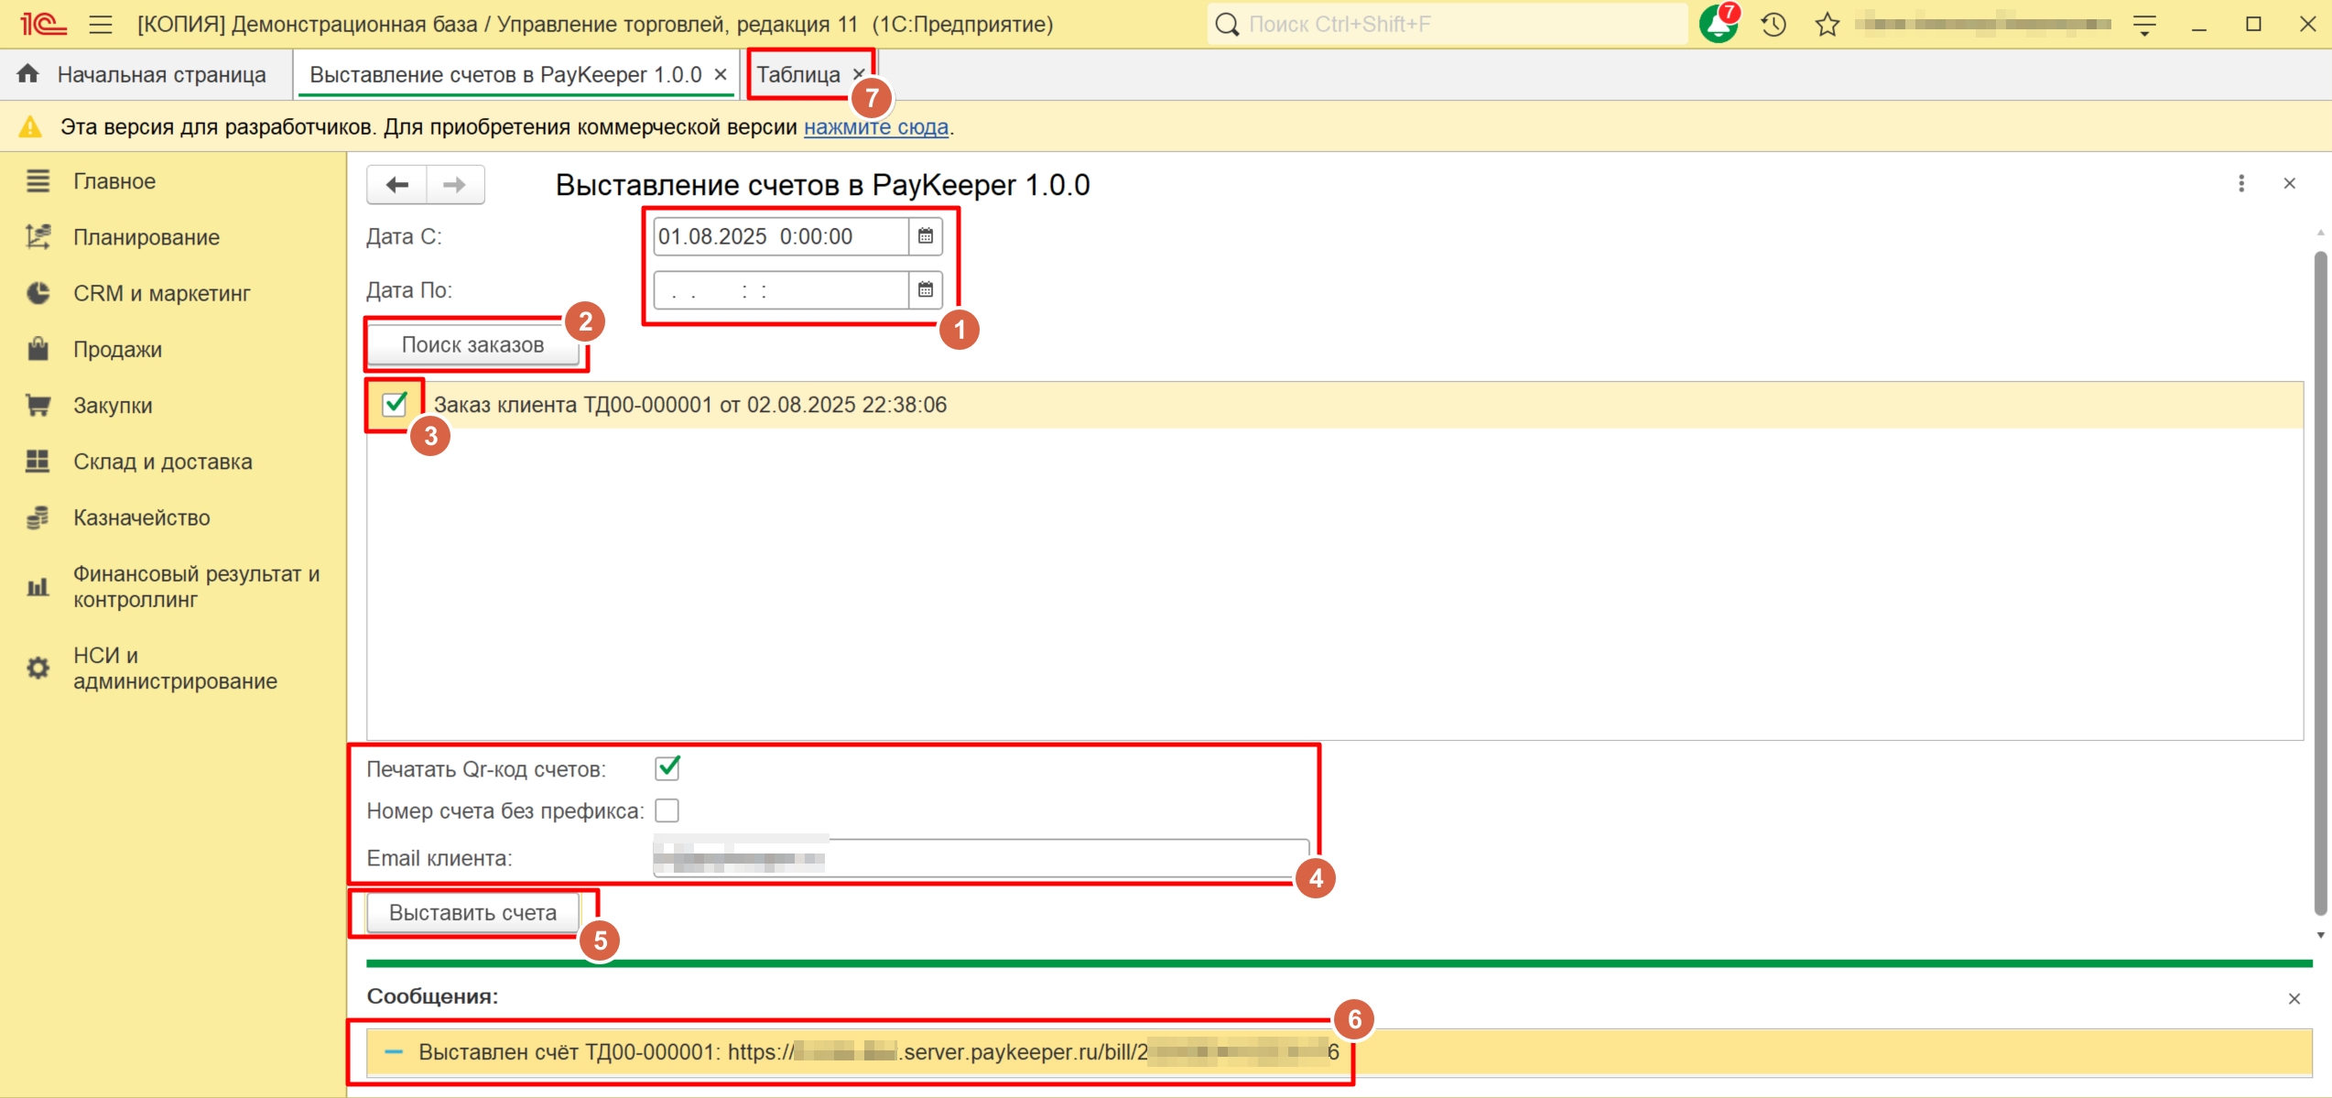Open the form's three-dot more menu

(2241, 184)
